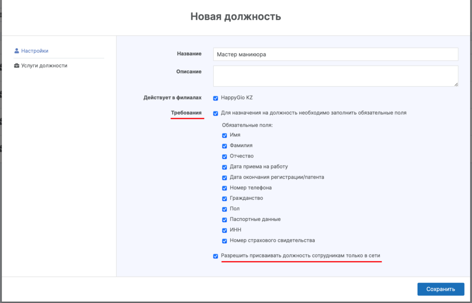Toggle the Отчество checkbox
Viewport: 472px width, 303px height.
click(224, 157)
